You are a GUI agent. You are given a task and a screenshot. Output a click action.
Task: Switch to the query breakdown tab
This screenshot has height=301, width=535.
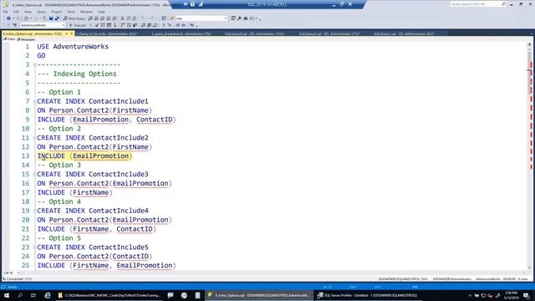click(x=181, y=33)
